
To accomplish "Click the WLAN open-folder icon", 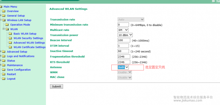I will pyautogui.click(x=7, y=29).
